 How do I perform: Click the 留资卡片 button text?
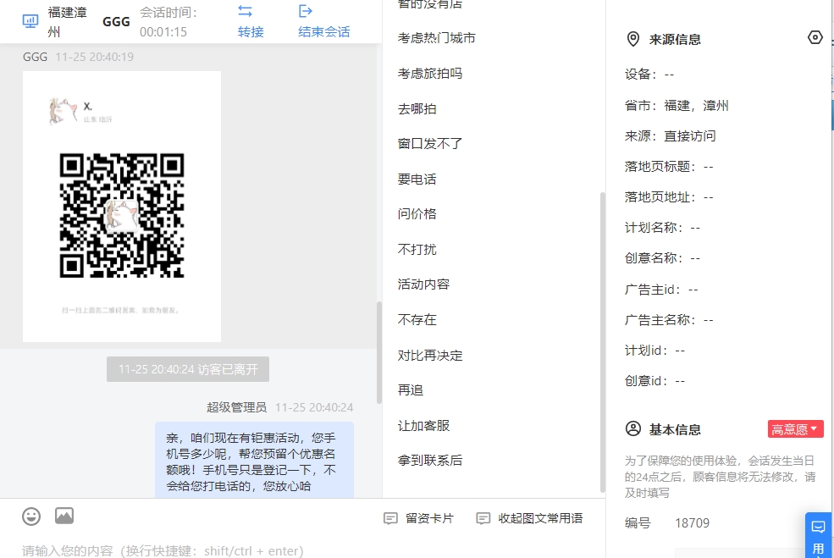click(x=429, y=518)
